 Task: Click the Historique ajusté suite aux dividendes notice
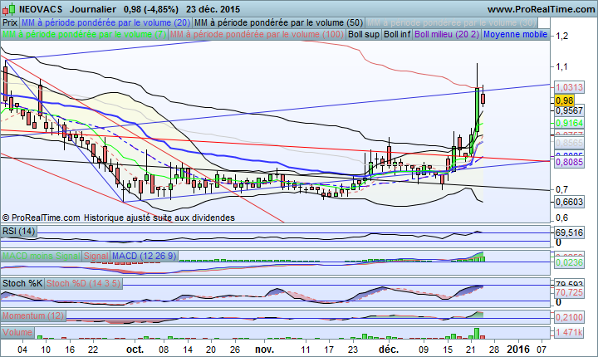(159, 218)
